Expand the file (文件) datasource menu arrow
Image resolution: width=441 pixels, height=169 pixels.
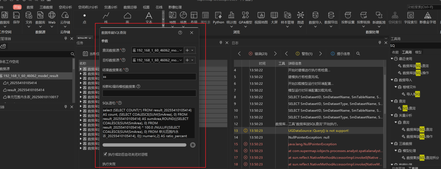pyautogui.click(x=29, y=26)
